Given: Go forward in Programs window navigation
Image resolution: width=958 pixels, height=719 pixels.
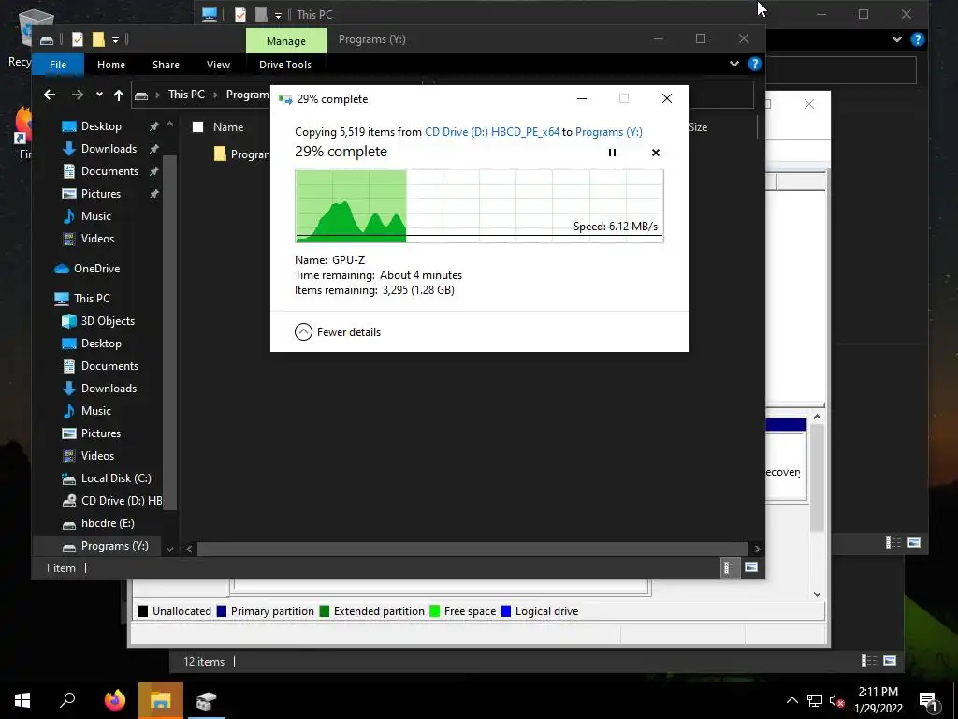Looking at the screenshot, I should [x=77, y=95].
